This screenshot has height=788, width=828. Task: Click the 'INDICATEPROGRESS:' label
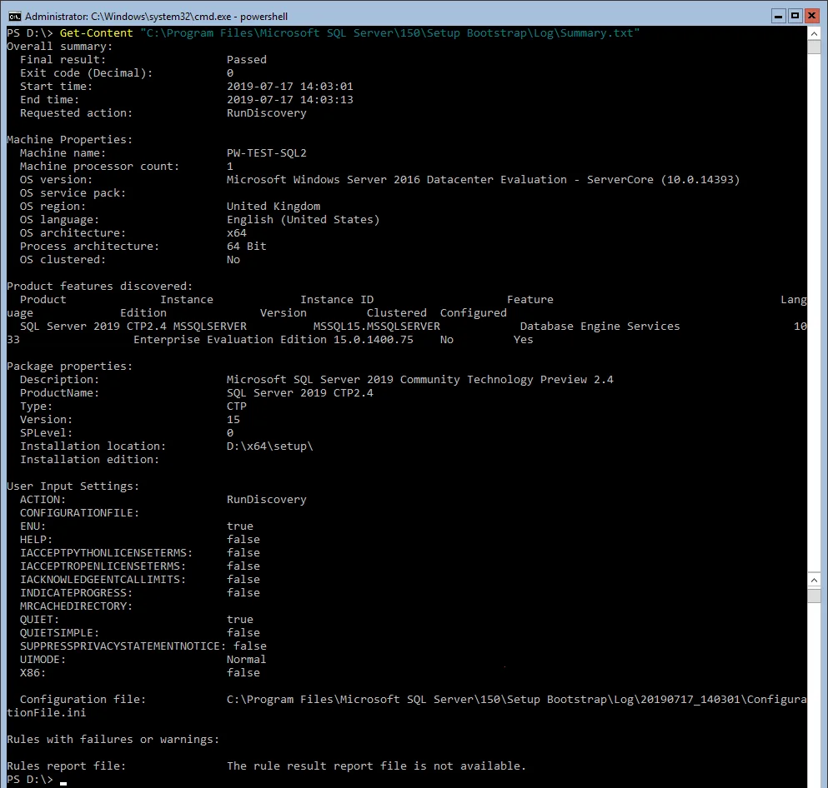(76, 593)
